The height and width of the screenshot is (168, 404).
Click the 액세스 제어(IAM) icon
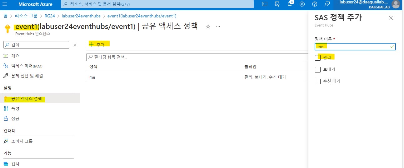point(6,66)
